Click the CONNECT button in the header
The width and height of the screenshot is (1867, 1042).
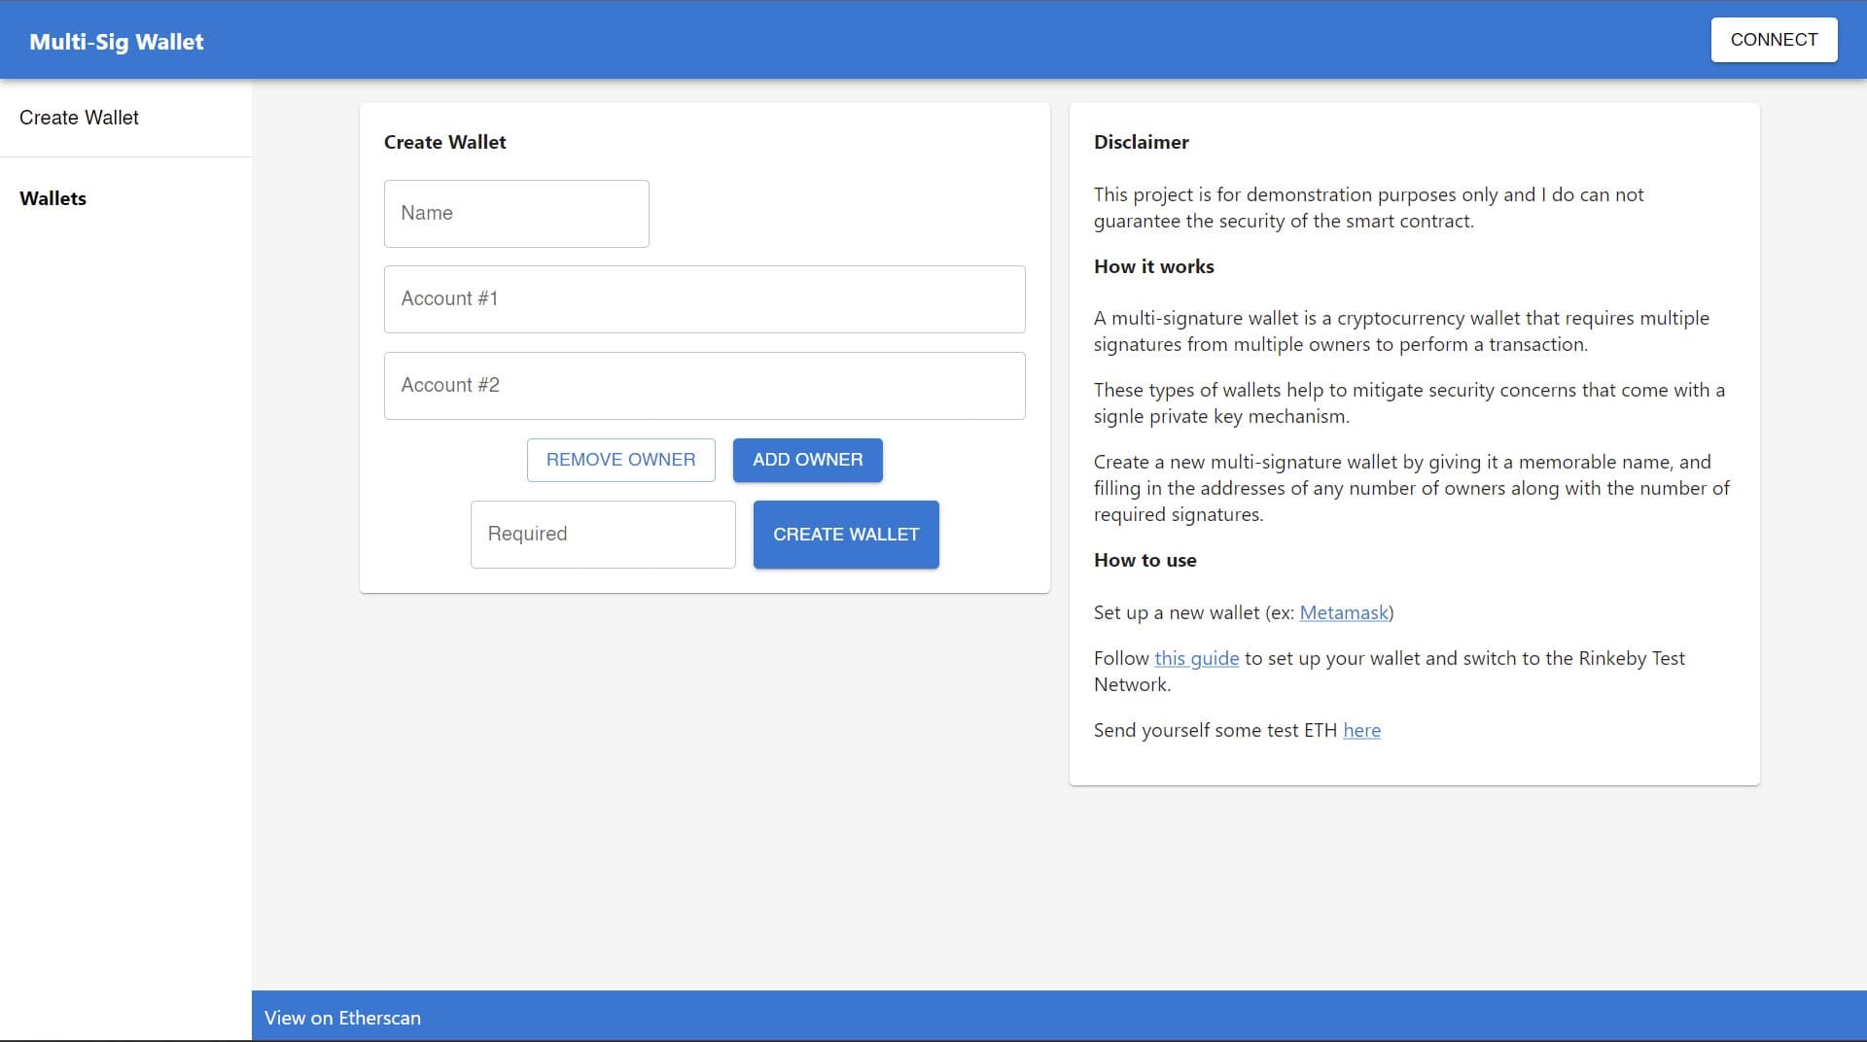click(1774, 40)
